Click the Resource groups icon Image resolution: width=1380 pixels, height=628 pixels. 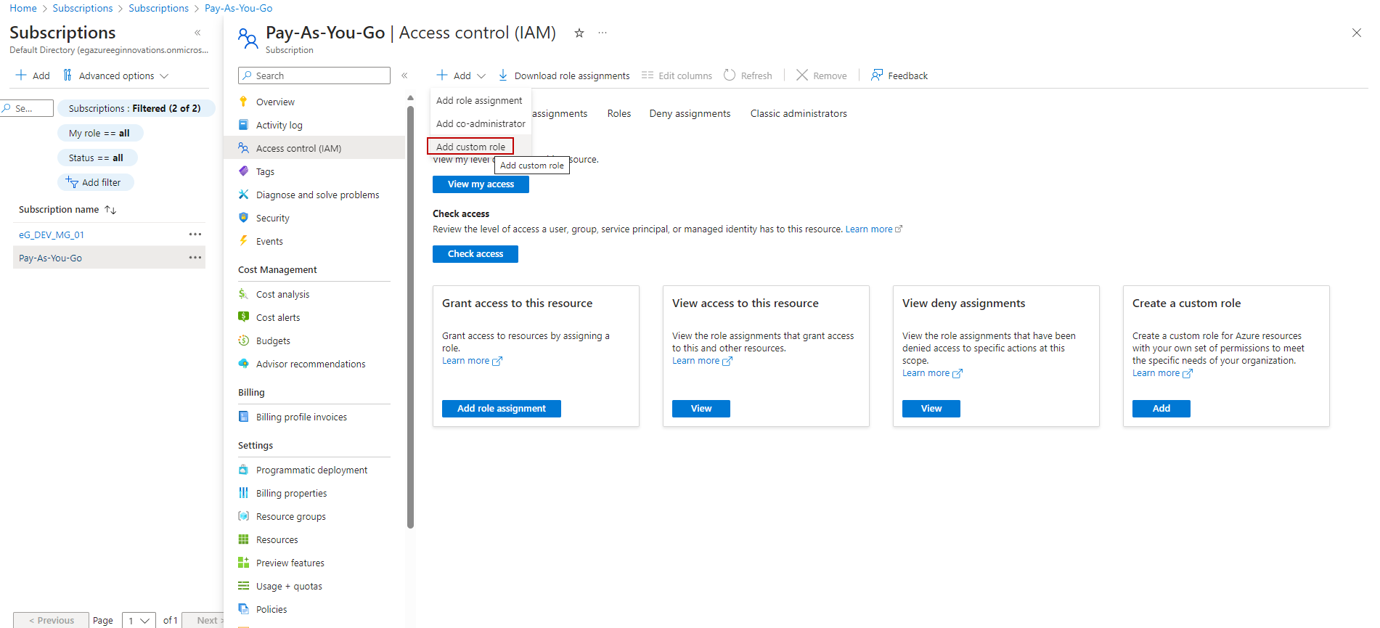click(x=243, y=516)
